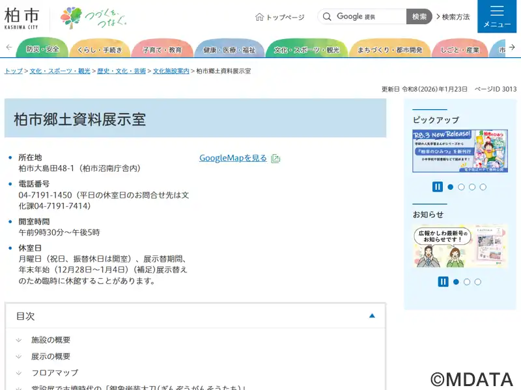Pause the ピックアップ slideshow
The image size is (521, 390).
[438, 187]
